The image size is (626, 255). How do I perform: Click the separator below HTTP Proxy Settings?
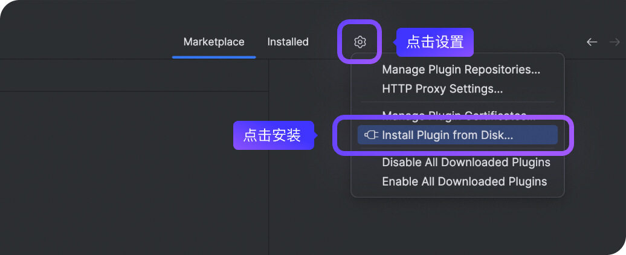pyautogui.click(x=457, y=102)
